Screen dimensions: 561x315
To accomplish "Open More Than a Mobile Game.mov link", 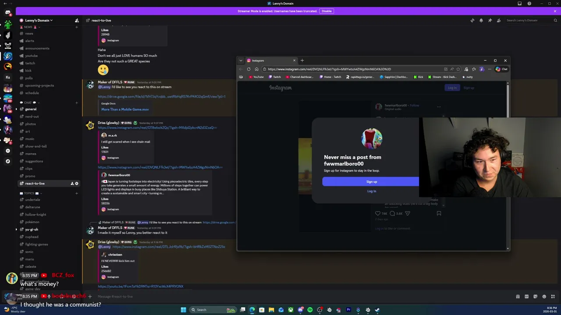I will pos(125,109).
